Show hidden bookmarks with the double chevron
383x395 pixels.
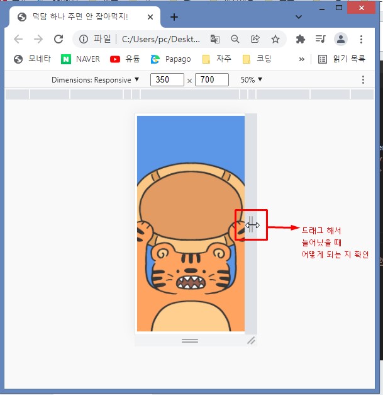pos(301,59)
